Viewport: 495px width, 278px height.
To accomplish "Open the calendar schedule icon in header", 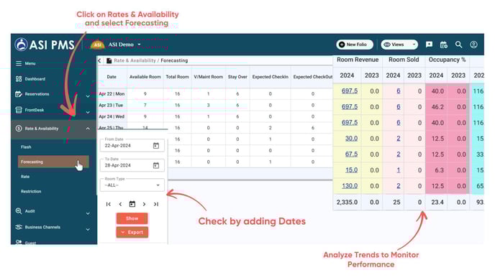I will pos(443,45).
